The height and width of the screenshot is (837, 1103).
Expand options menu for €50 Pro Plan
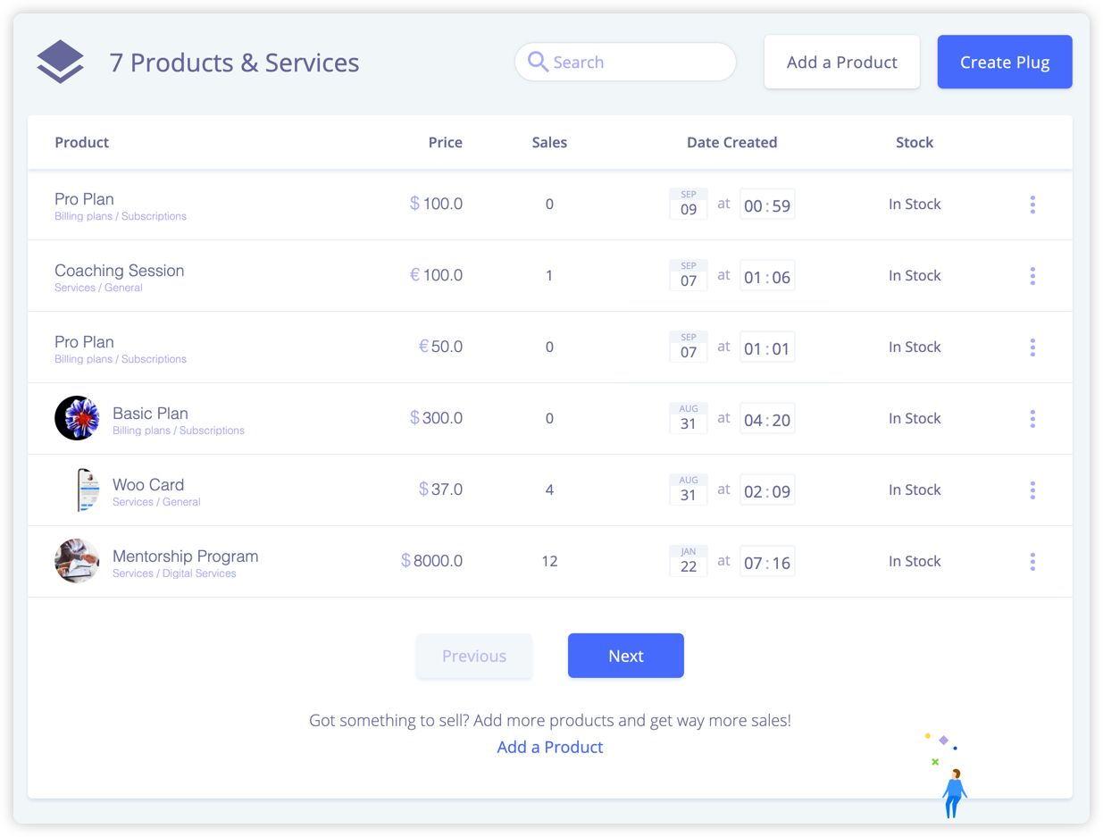point(1032,347)
